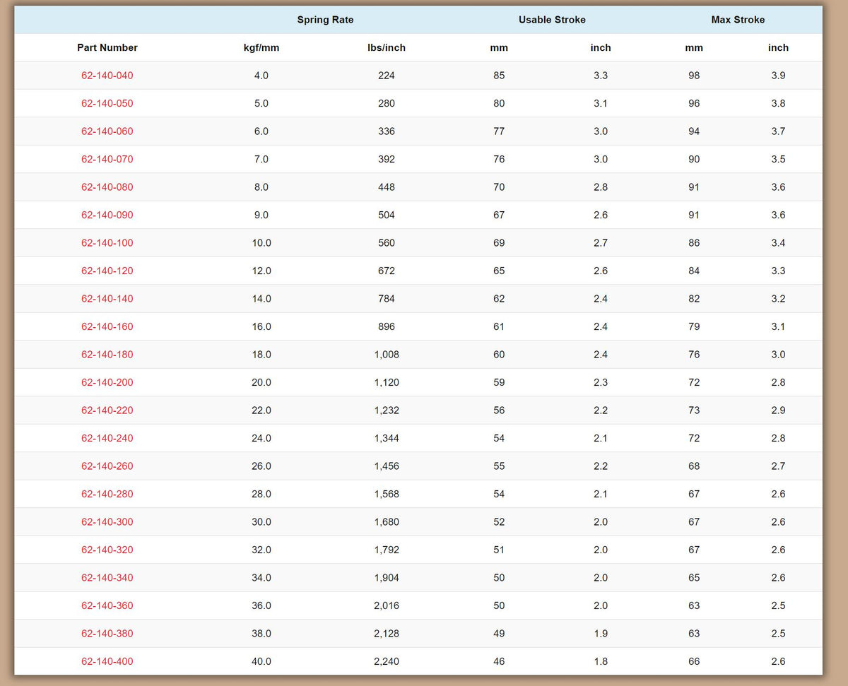Open the 62-140-200 link
This screenshot has height=686, width=848.
tap(107, 382)
